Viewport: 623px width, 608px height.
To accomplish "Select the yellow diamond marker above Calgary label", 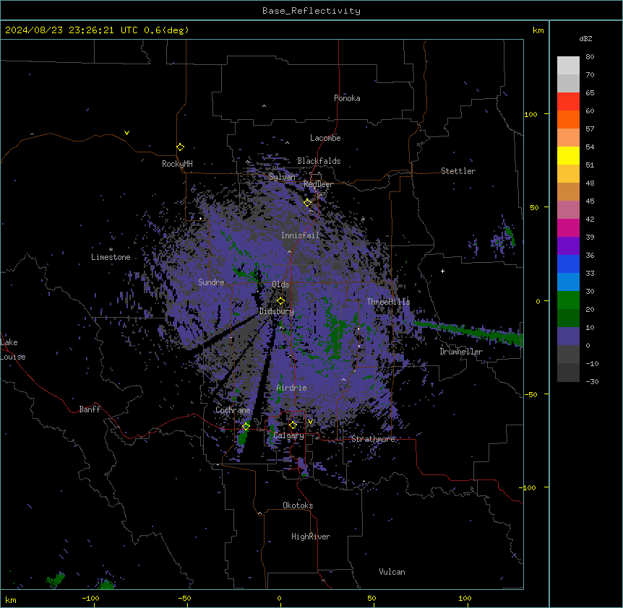I will click(293, 425).
